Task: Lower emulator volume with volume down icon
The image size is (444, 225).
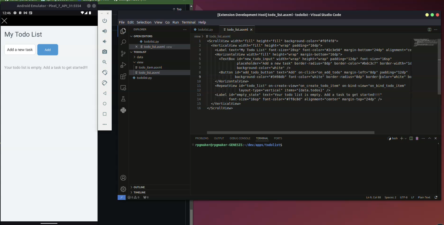Action: point(105,41)
